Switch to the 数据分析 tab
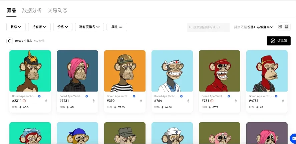The height and width of the screenshot is (144, 296). (32, 10)
